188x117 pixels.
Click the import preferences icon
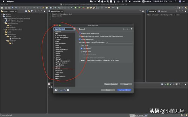click(60, 90)
